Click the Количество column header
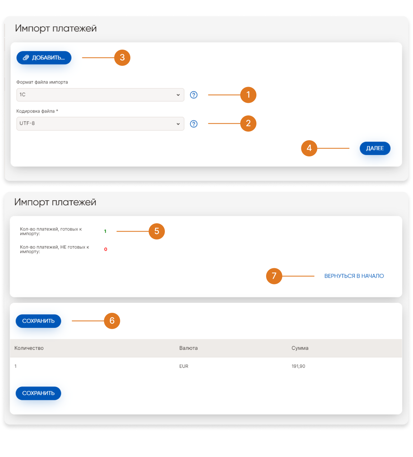This screenshot has height=457, width=413. [x=29, y=348]
